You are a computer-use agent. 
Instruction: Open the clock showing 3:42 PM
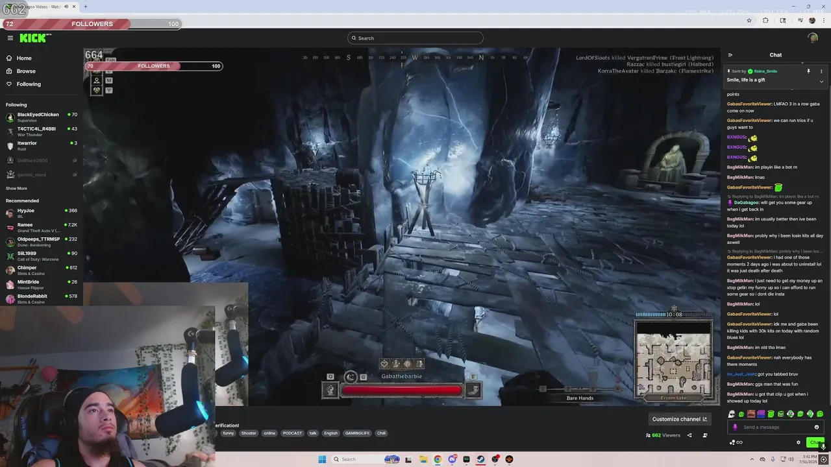(x=808, y=459)
